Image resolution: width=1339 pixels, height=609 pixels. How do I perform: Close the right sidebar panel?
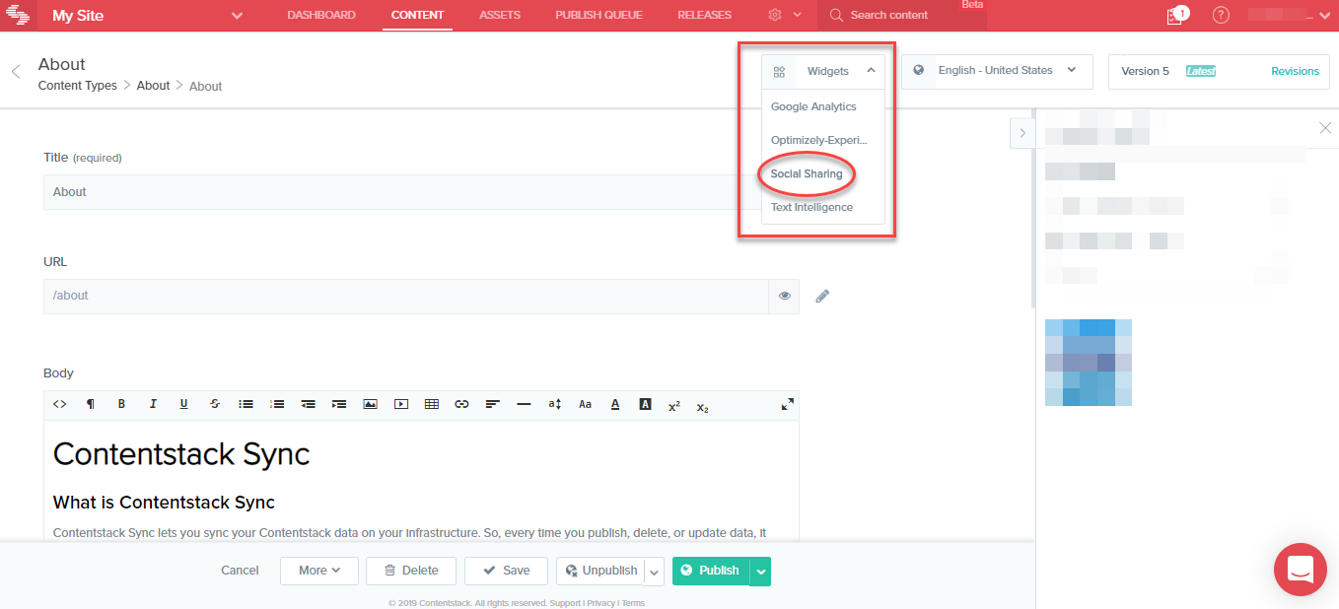[1325, 128]
